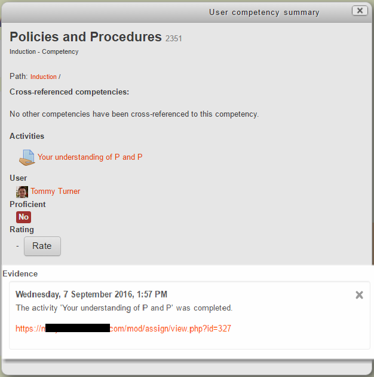This screenshot has height=377, width=374.
Task: Open 'Your understanding of P and P' activity
Action: 90,157
